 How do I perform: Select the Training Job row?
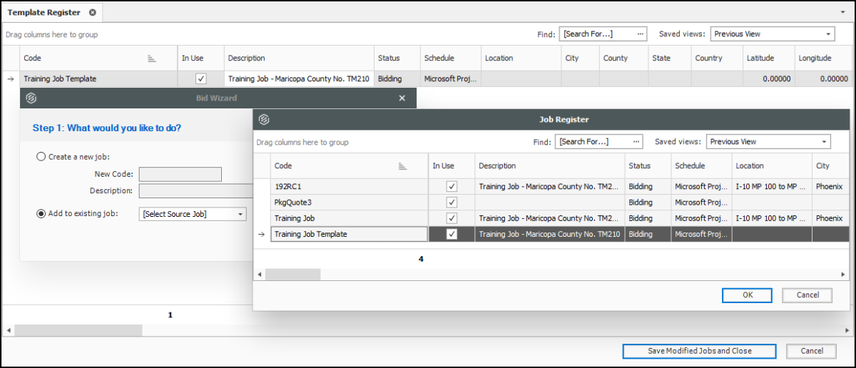coord(350,218)
